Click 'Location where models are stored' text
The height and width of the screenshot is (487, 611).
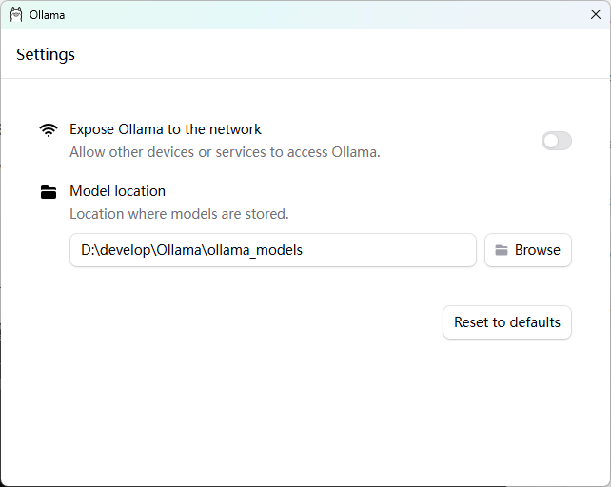coord(179,214)
